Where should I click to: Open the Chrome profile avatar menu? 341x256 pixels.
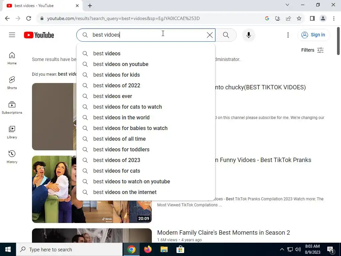point(323,19)
